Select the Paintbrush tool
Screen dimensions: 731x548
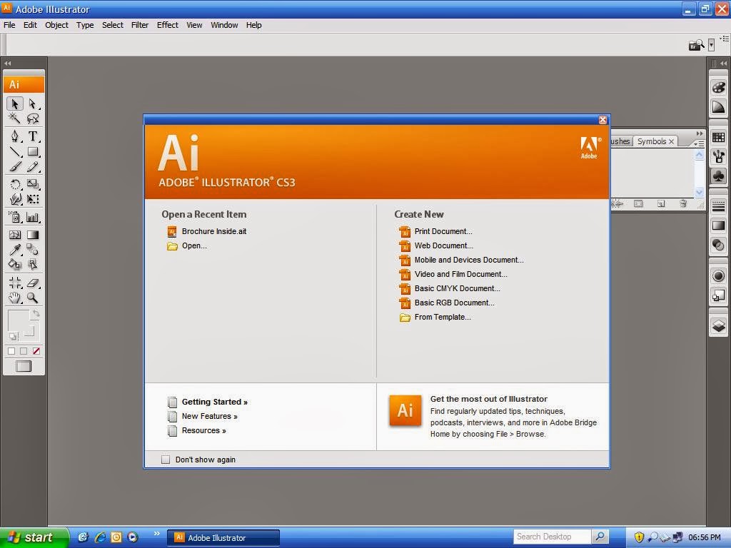click(15, 167)
